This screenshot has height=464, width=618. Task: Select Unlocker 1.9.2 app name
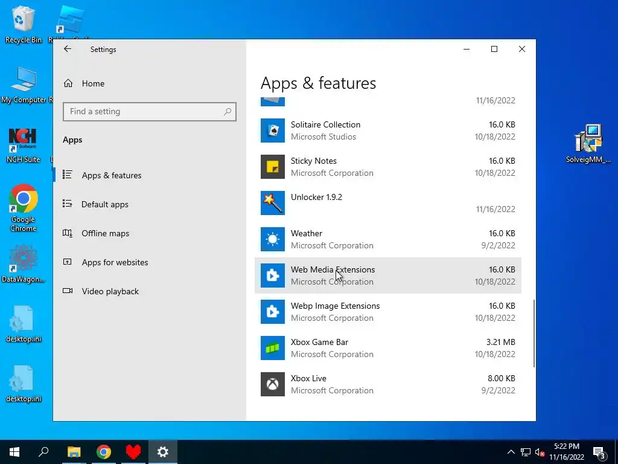tap(316, 198)
